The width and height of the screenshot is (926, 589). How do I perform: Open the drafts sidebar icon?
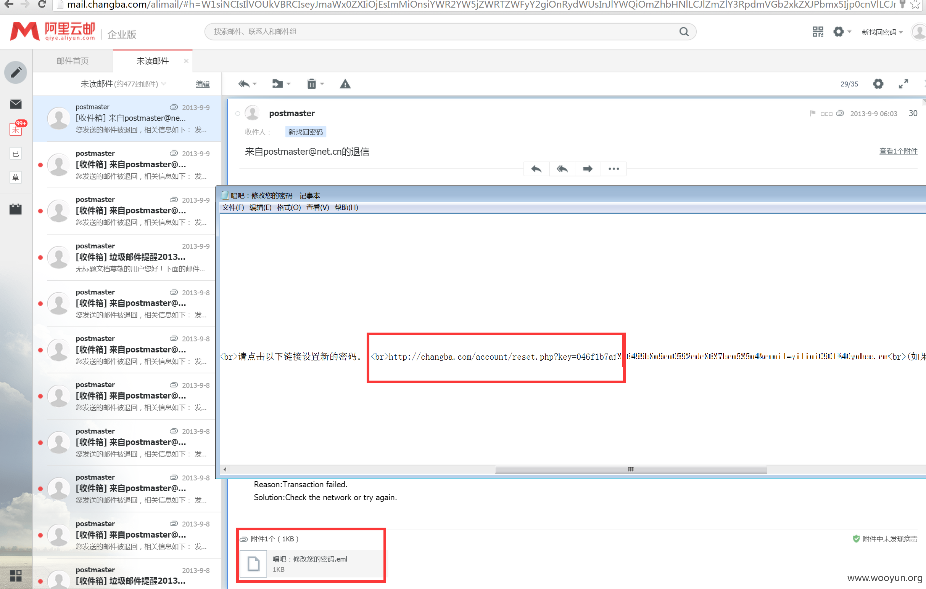[x=16, y=178]
